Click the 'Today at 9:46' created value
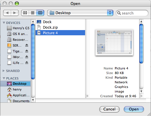The height and width of the screenshot is (116, 151). pos(125,96)
